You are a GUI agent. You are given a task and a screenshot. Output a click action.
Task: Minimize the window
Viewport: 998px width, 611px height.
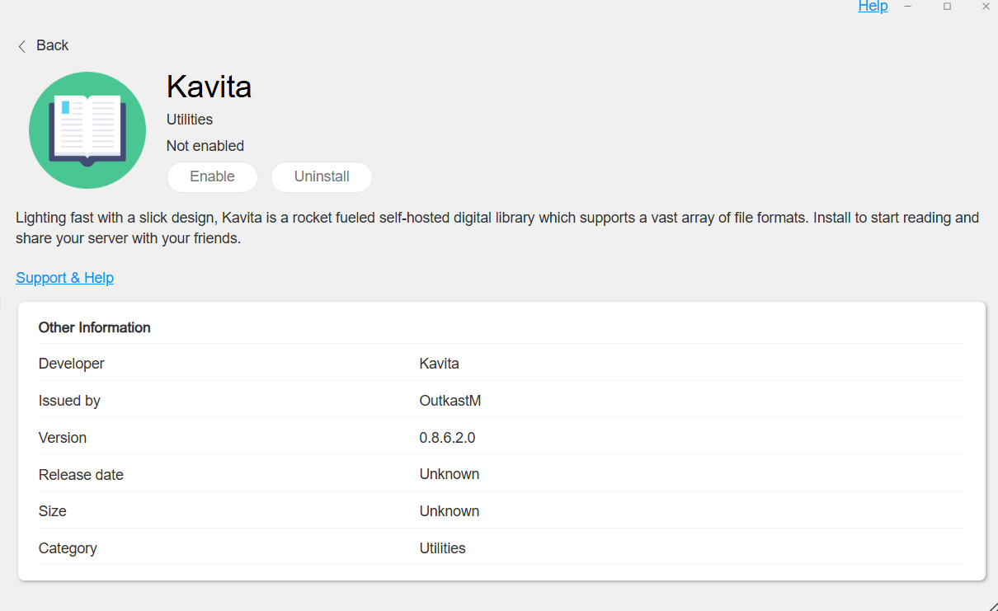click(x=907, y=7)
